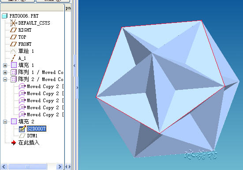The width and height of the screenshot is (243, 170).
Task: Select the TOP plane label
Action: point(22,37)
